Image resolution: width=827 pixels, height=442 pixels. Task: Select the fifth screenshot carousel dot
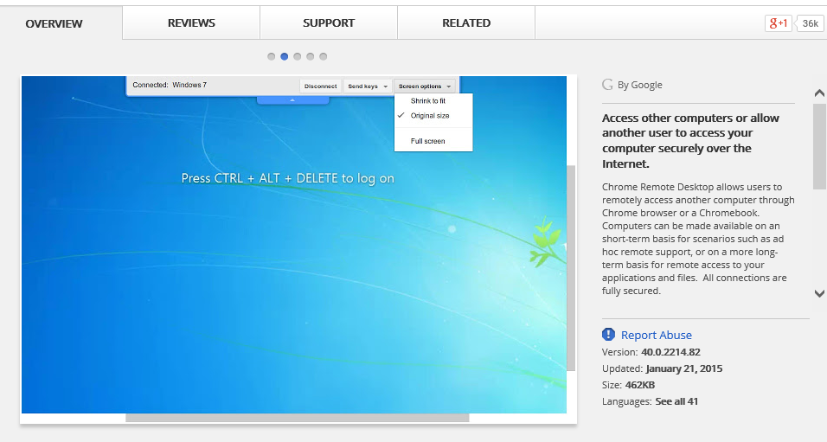[x=324, y=56]
